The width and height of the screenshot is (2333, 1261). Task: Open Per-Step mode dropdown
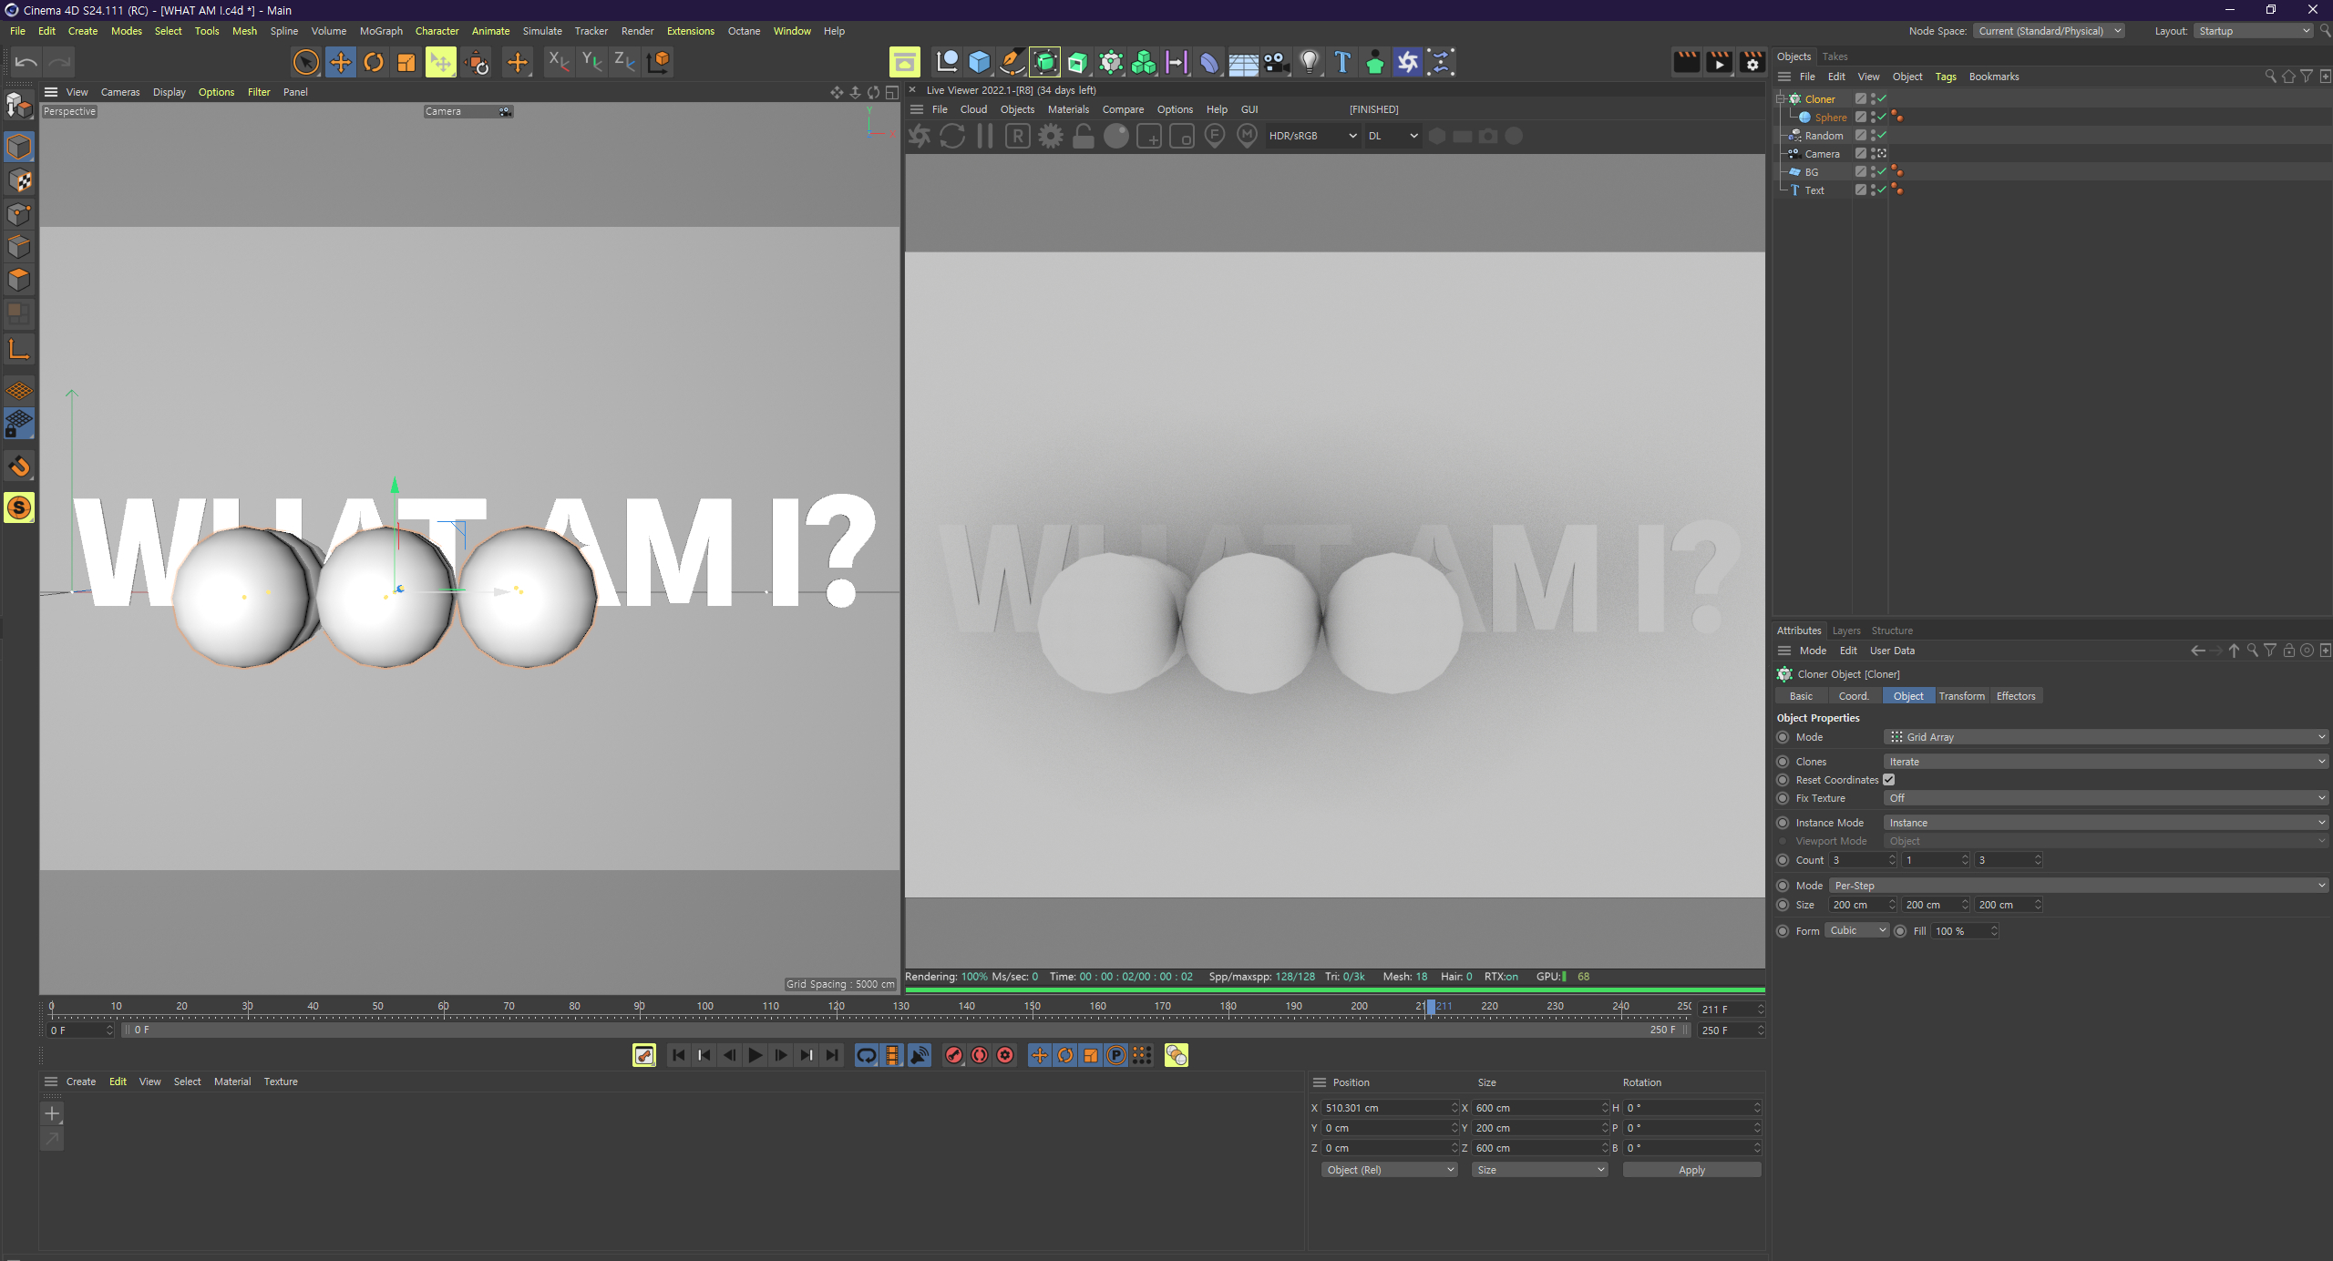[x=2079, y=886]
